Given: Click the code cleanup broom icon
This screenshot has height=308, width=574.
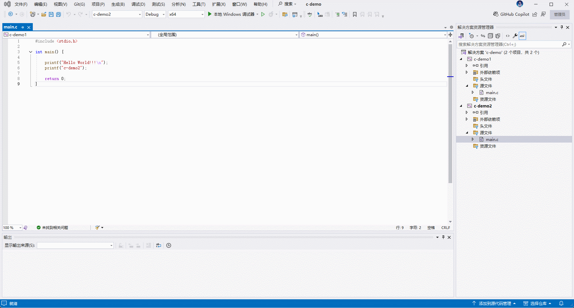Looking at the screenshot, I should (x=97, y=228).
